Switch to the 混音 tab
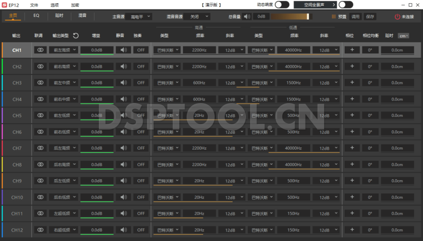Viewport: 423px width, 241px height. 82,16
